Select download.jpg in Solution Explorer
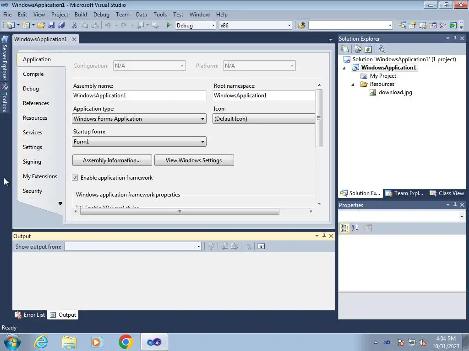 395,92
